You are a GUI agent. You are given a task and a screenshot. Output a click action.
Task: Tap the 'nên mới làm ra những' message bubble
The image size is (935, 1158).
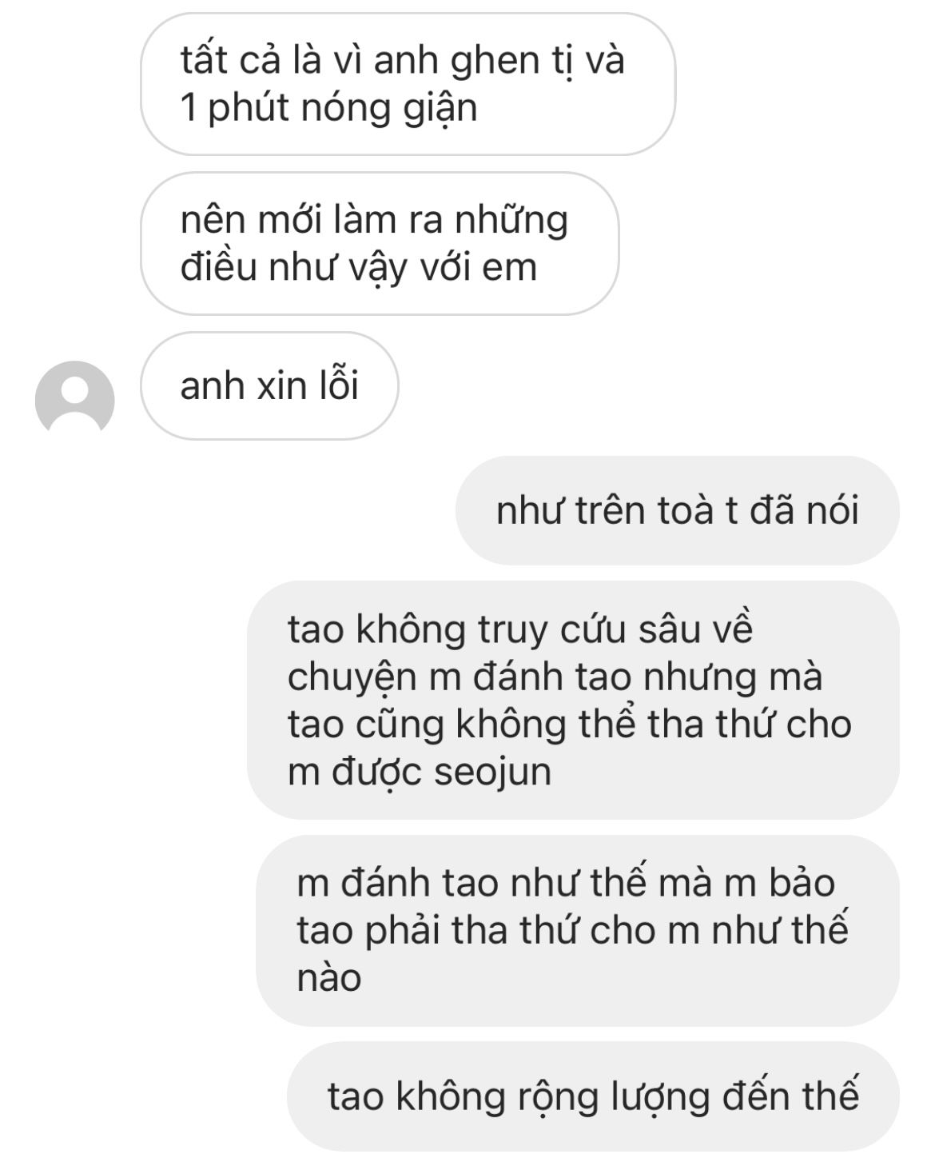(380, 243)
